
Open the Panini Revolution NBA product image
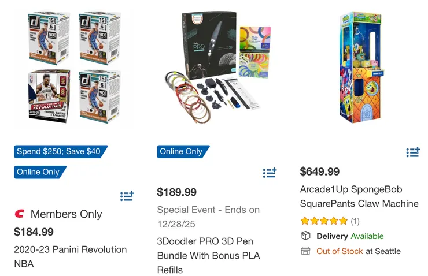[72, 69]
